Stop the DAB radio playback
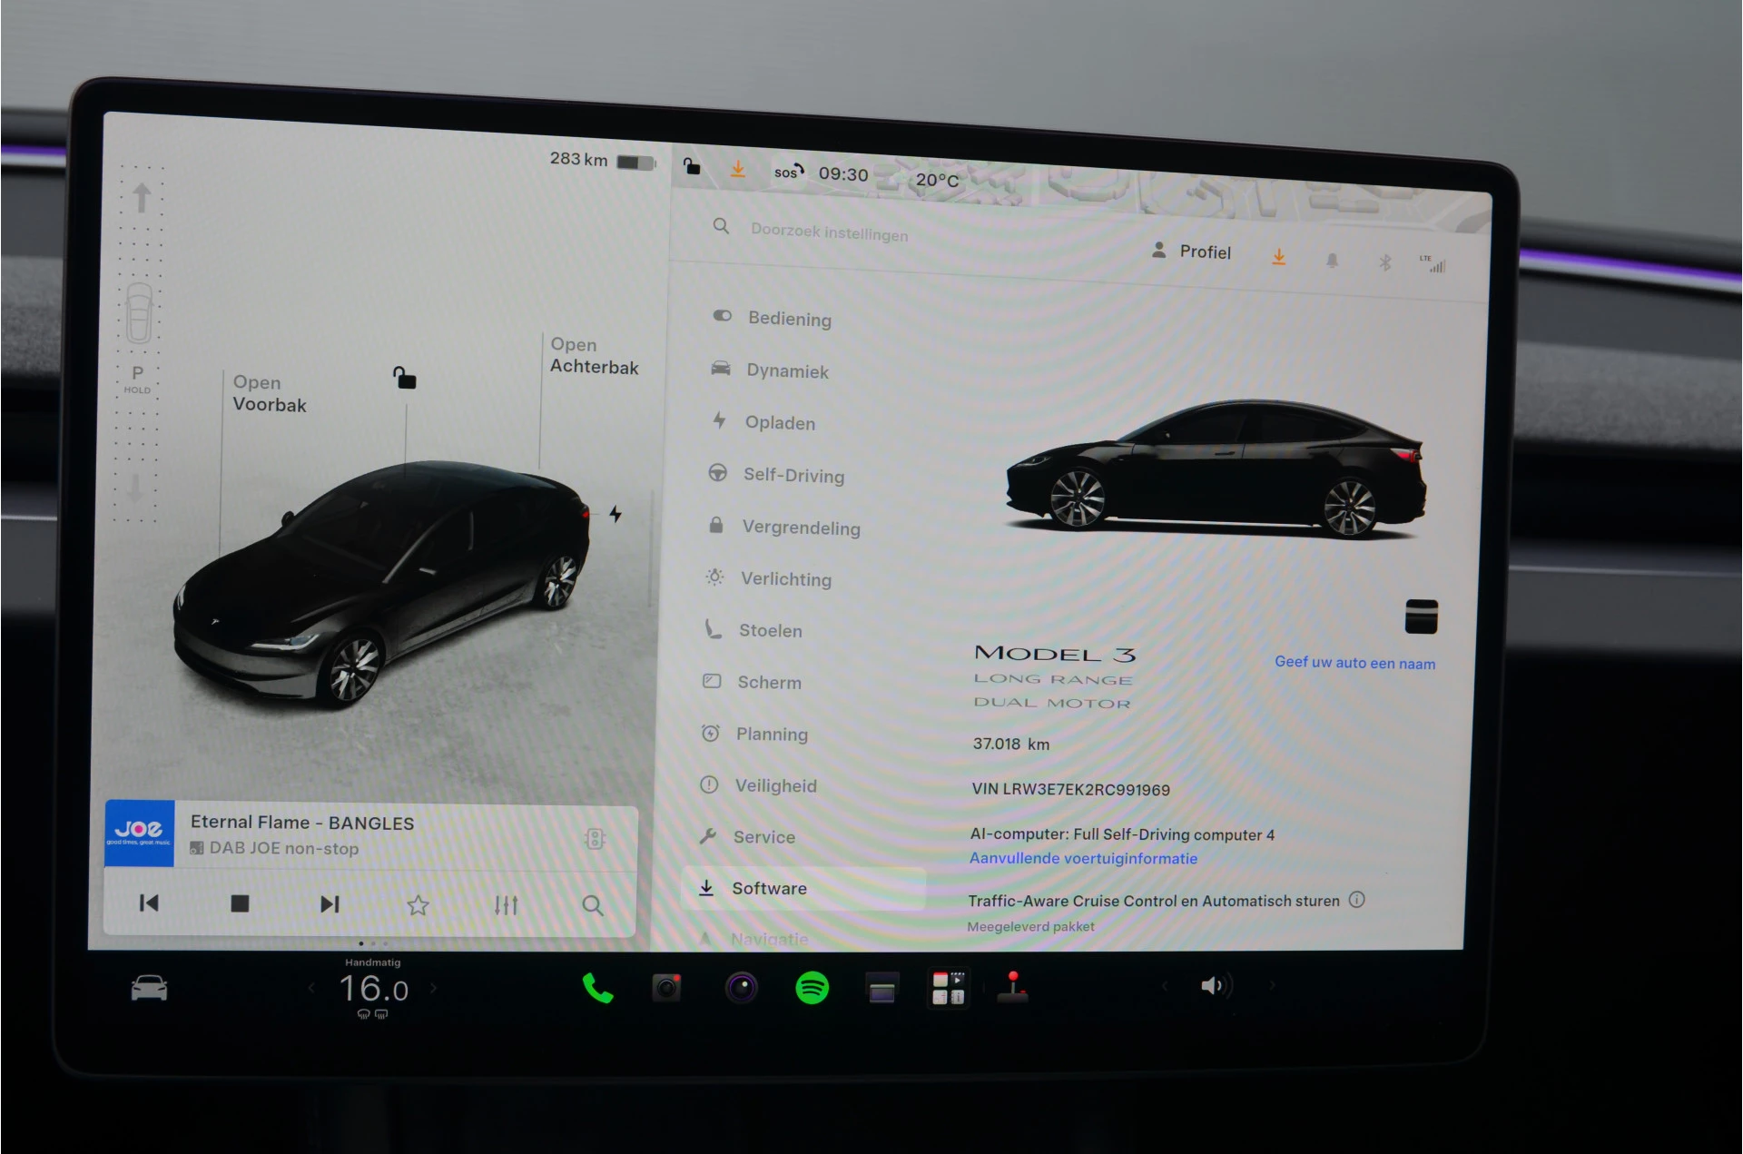The height and width of the screenshot is (1154, 1743). coord(240,903)
